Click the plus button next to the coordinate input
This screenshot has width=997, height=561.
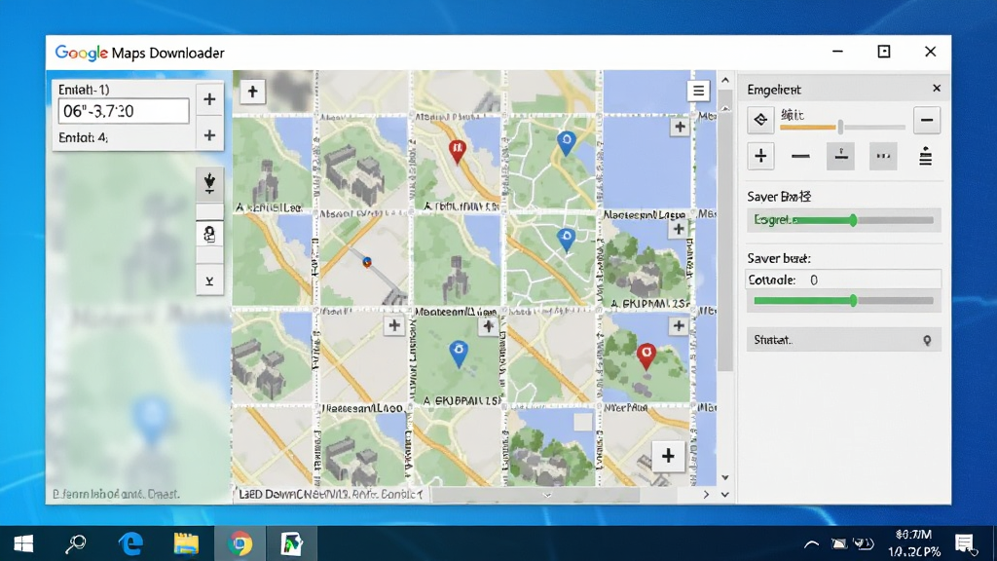(209, 99)
